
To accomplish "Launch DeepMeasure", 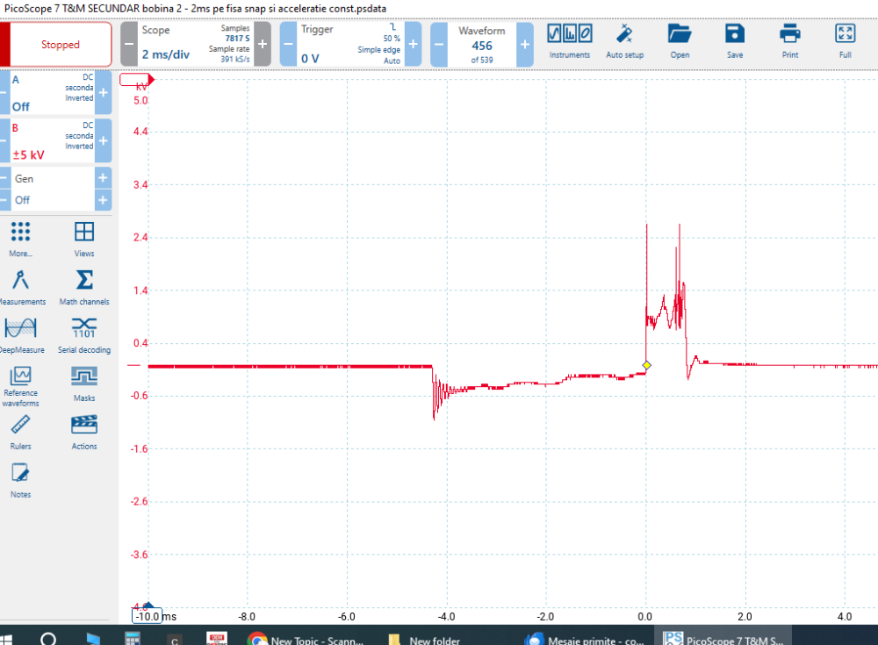I will click(21, 336).
